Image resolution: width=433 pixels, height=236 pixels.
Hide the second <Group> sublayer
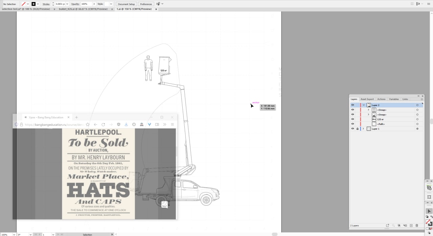352,115
